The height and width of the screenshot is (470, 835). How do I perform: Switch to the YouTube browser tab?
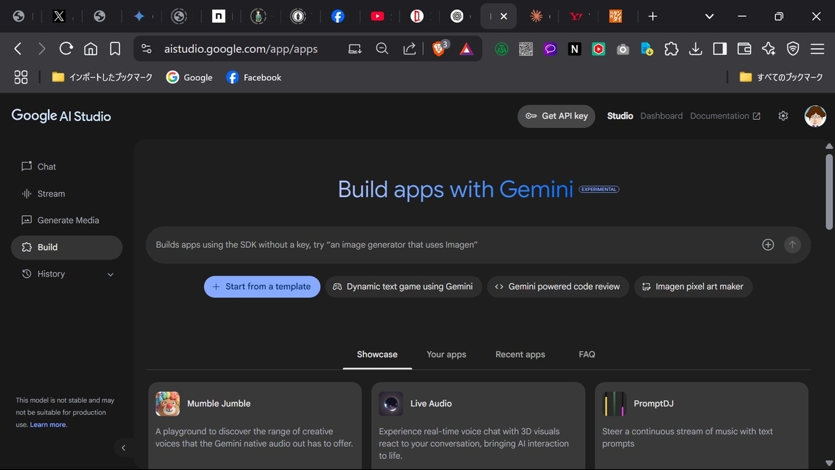point(378,16)
